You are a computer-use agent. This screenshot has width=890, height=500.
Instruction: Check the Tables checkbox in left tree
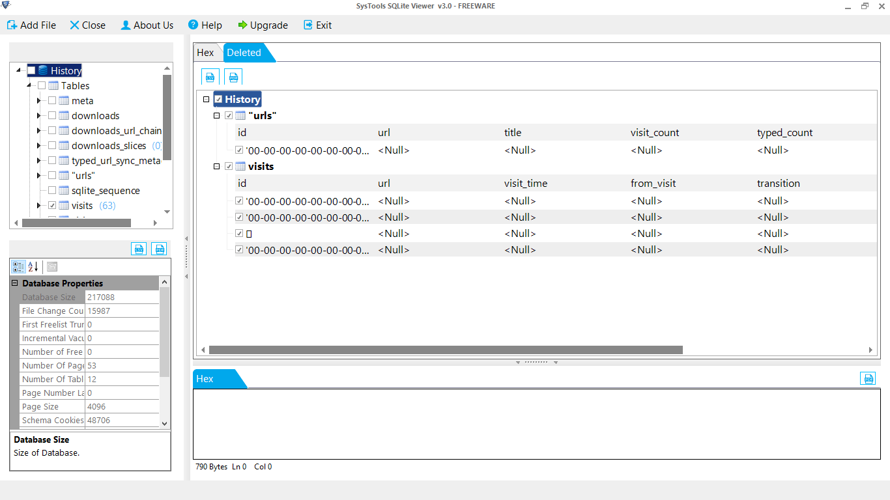tap(42, 85)
